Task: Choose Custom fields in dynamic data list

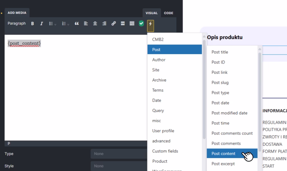Action: [165, 151]
